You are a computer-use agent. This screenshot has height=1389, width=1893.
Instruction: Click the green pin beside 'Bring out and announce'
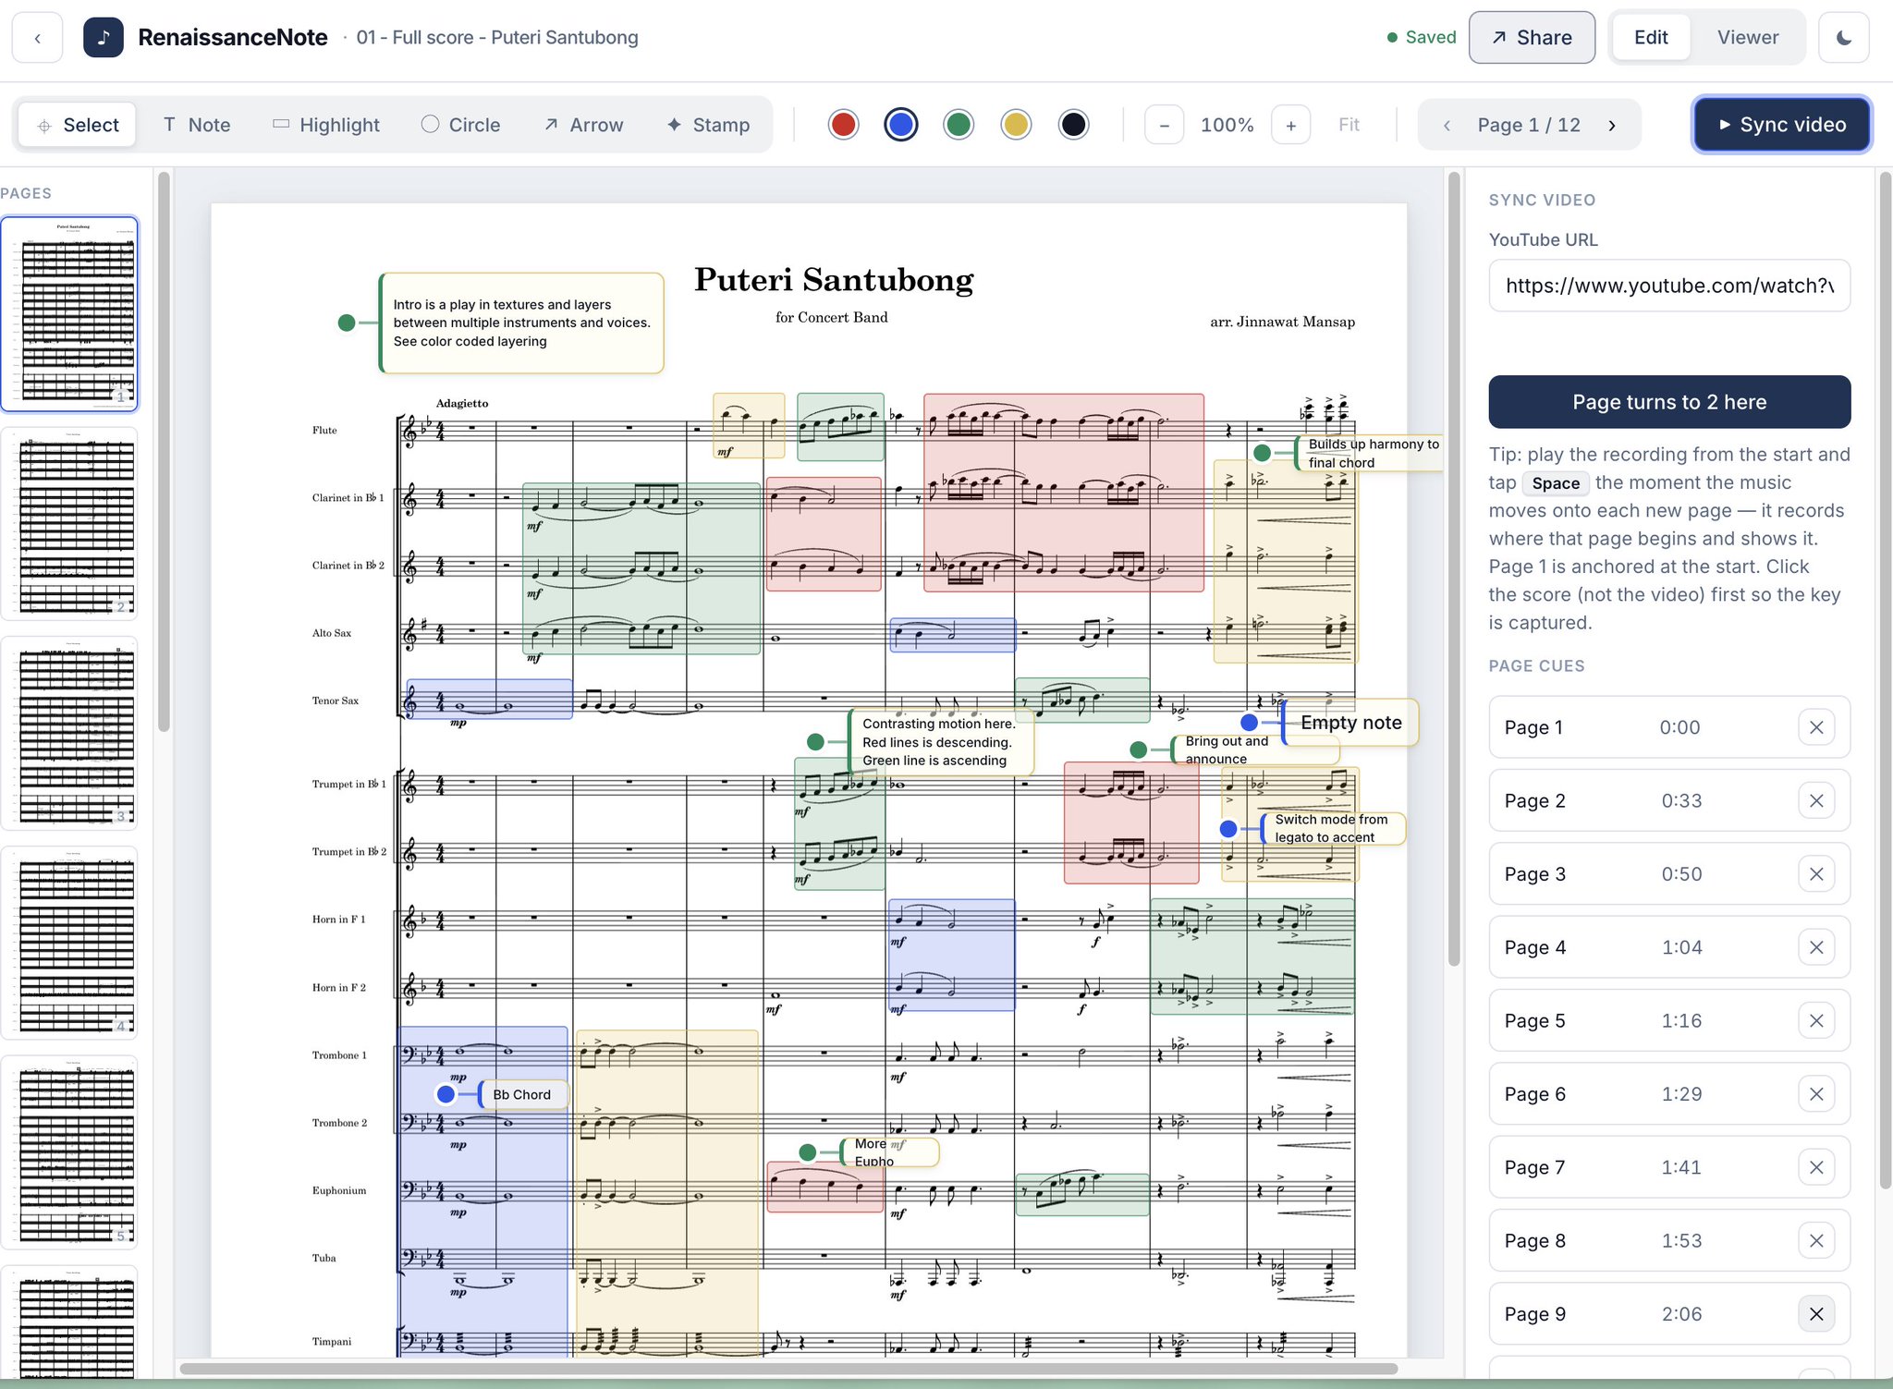click(x=1139, y=749)
